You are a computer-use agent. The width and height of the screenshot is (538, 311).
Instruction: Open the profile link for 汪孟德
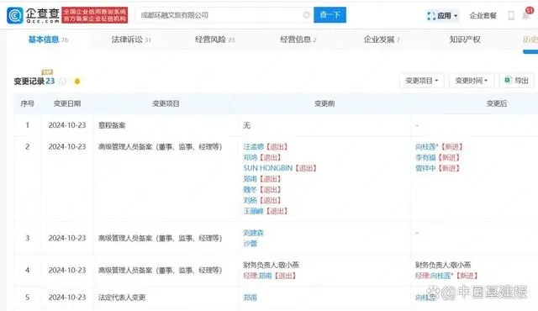point(254,147)
